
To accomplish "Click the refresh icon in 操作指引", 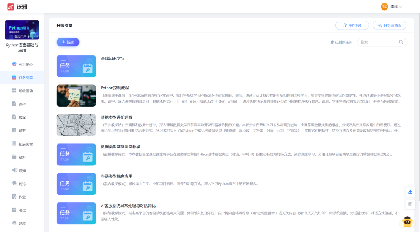I will click(345, 25).
